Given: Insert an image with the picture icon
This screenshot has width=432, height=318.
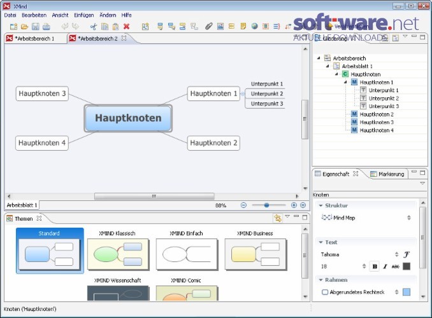Looking at the screenshot, I should pyautogui.click(x=220, y=27).
